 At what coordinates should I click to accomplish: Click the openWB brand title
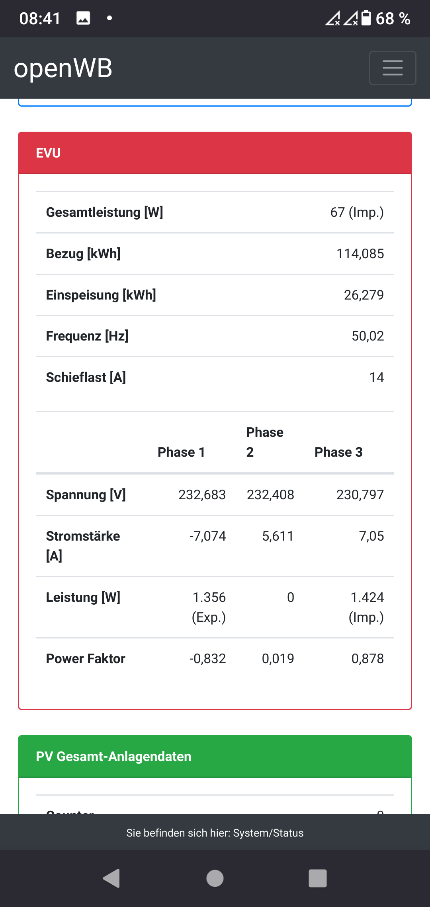(x=63, y=68)
